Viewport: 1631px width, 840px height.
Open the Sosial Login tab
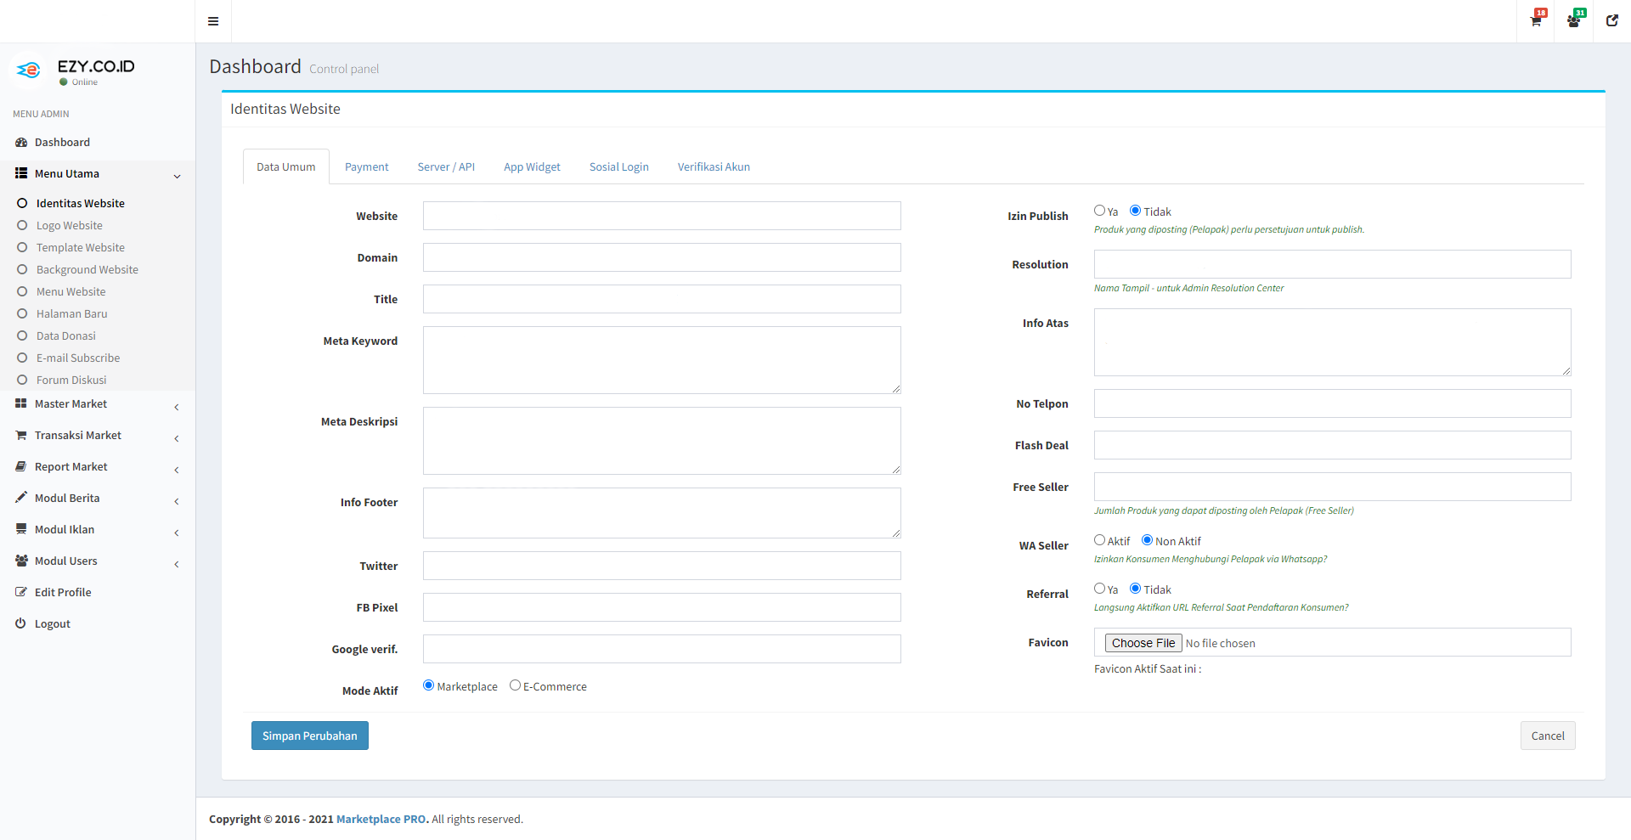(619, 166)
